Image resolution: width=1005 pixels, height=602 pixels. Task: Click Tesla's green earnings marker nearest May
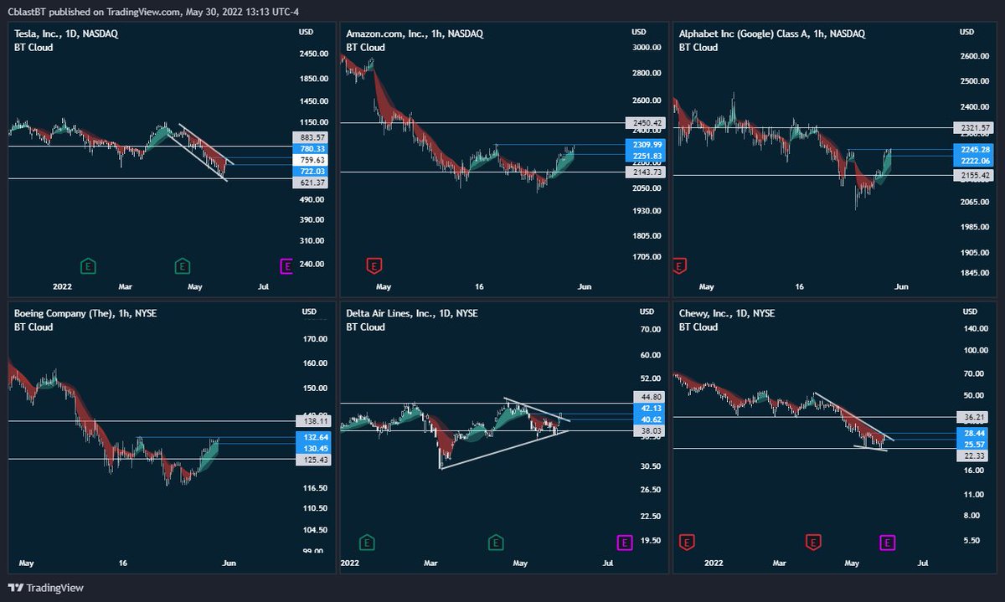tap(182, 266)
